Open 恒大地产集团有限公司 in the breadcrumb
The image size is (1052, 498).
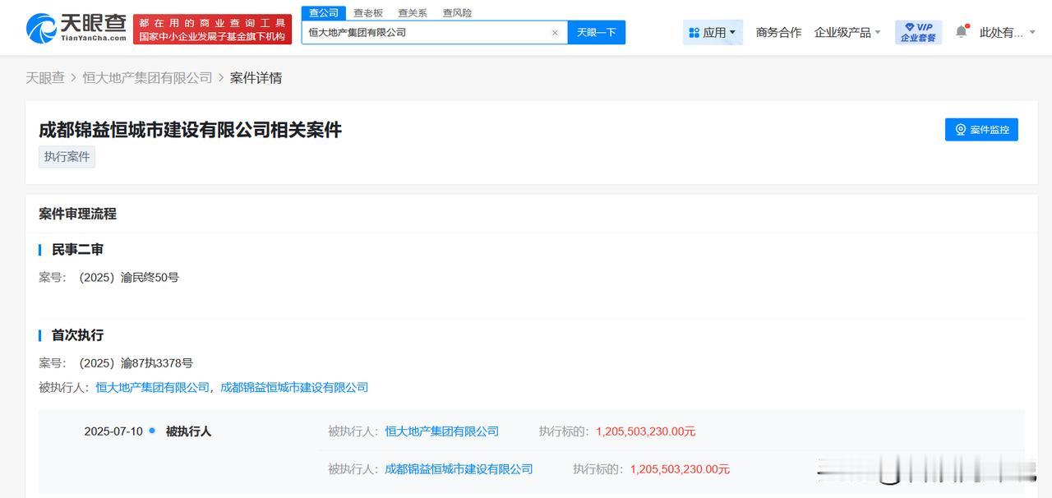tap(147, 78)
